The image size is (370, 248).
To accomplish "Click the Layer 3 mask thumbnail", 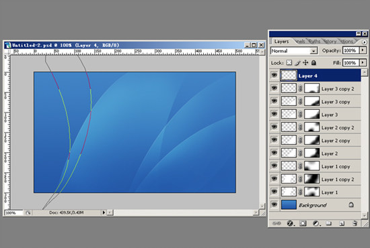I will click(311, 115).
